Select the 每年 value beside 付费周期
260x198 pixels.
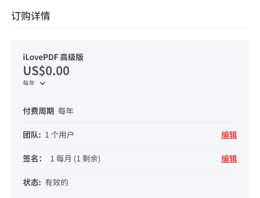(x=66, y=111)
